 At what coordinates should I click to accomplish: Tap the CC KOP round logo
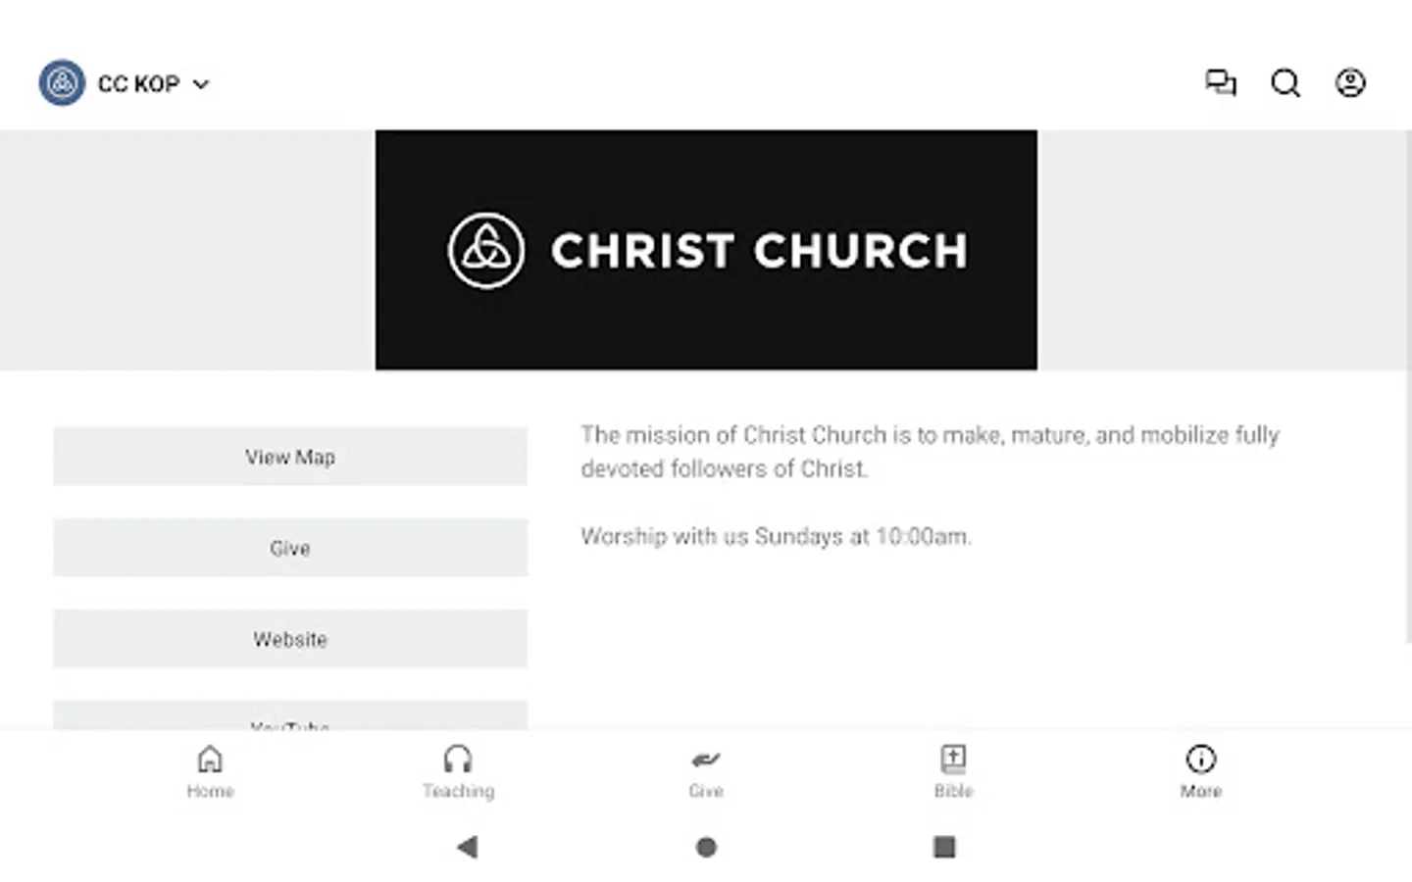point(62,83)
